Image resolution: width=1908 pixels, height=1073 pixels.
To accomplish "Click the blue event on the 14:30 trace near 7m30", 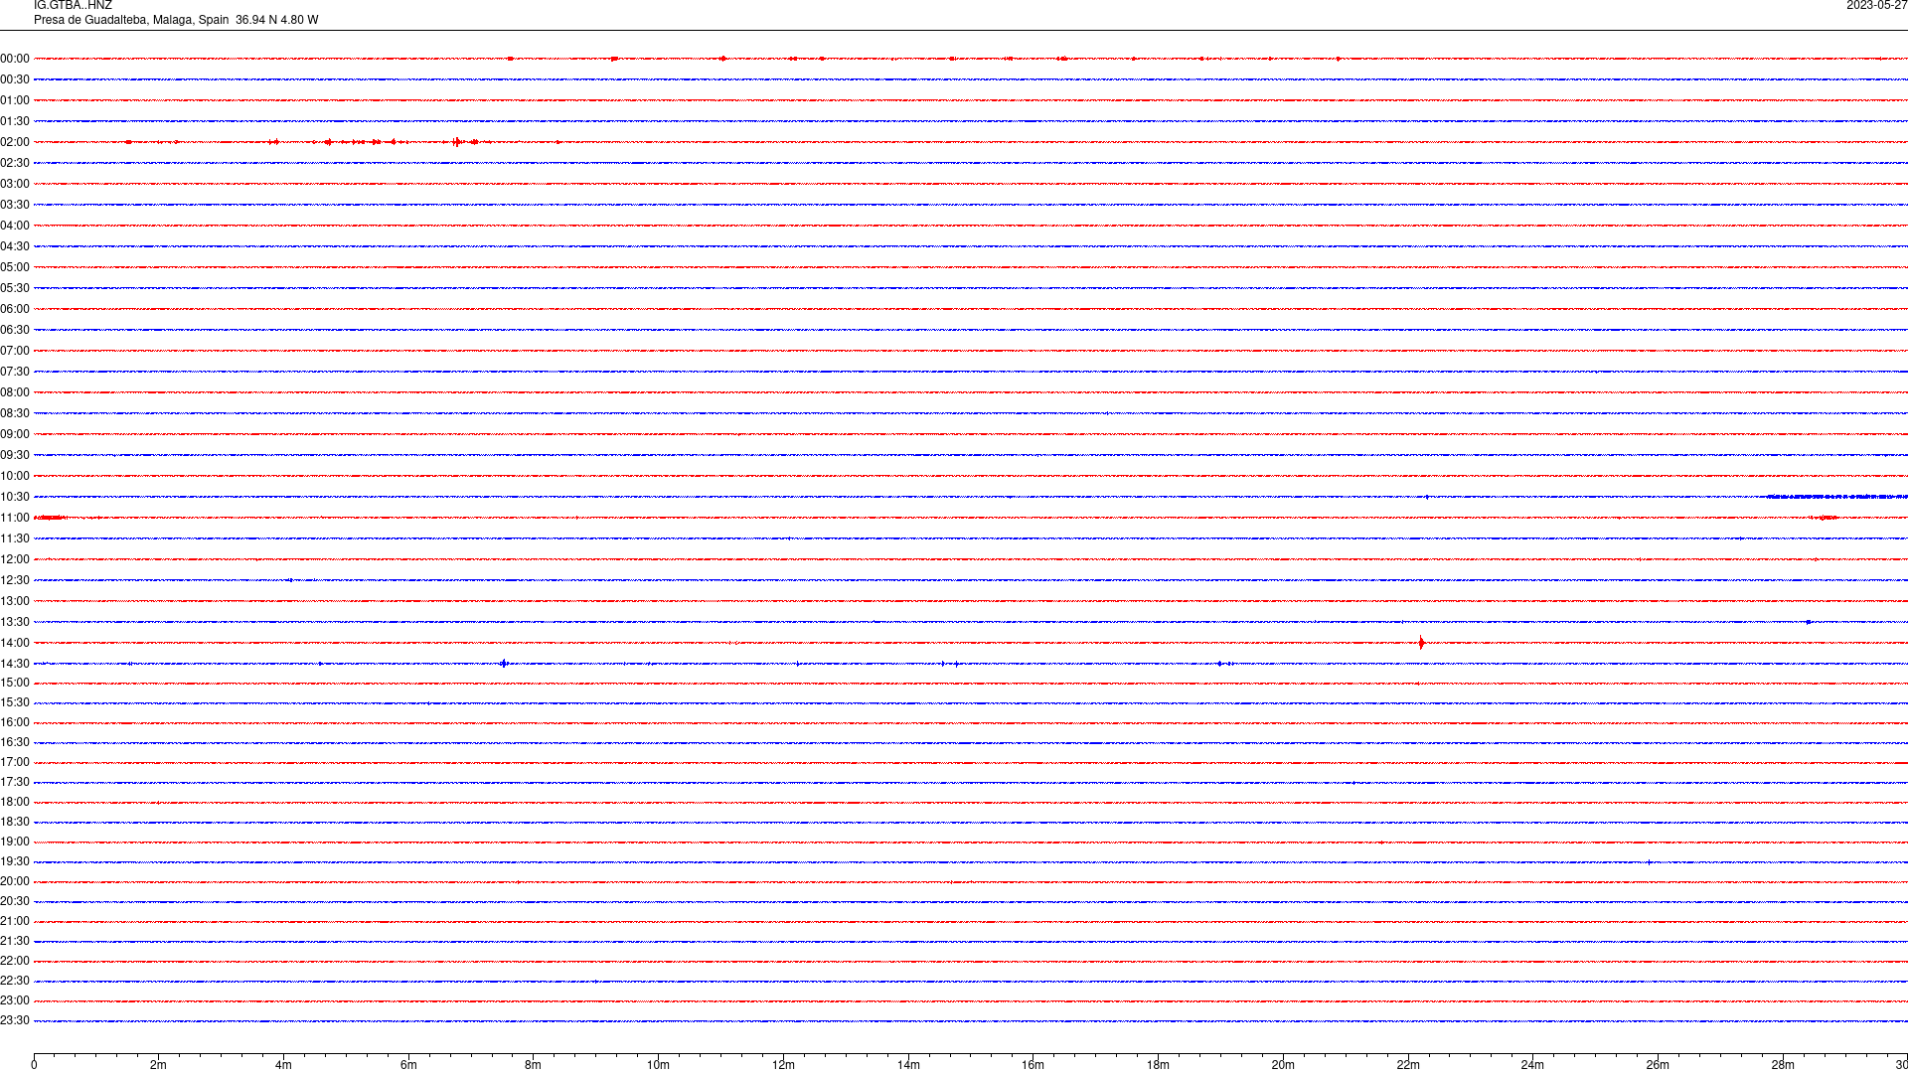I will [x=504, y=664].
